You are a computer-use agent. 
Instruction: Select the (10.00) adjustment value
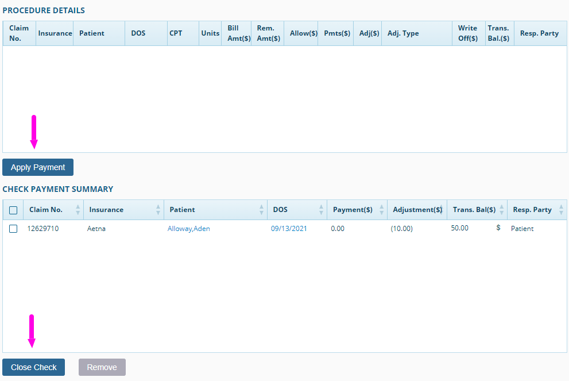coord(401,229)
